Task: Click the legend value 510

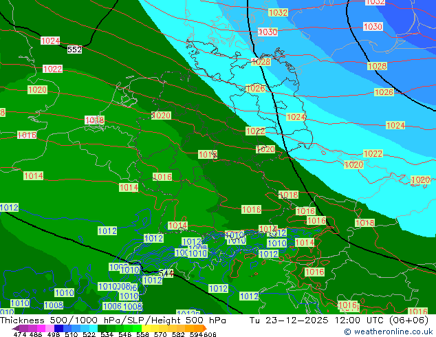Action: (72, 334)
